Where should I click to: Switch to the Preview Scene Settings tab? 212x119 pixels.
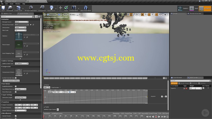[195, 14]
